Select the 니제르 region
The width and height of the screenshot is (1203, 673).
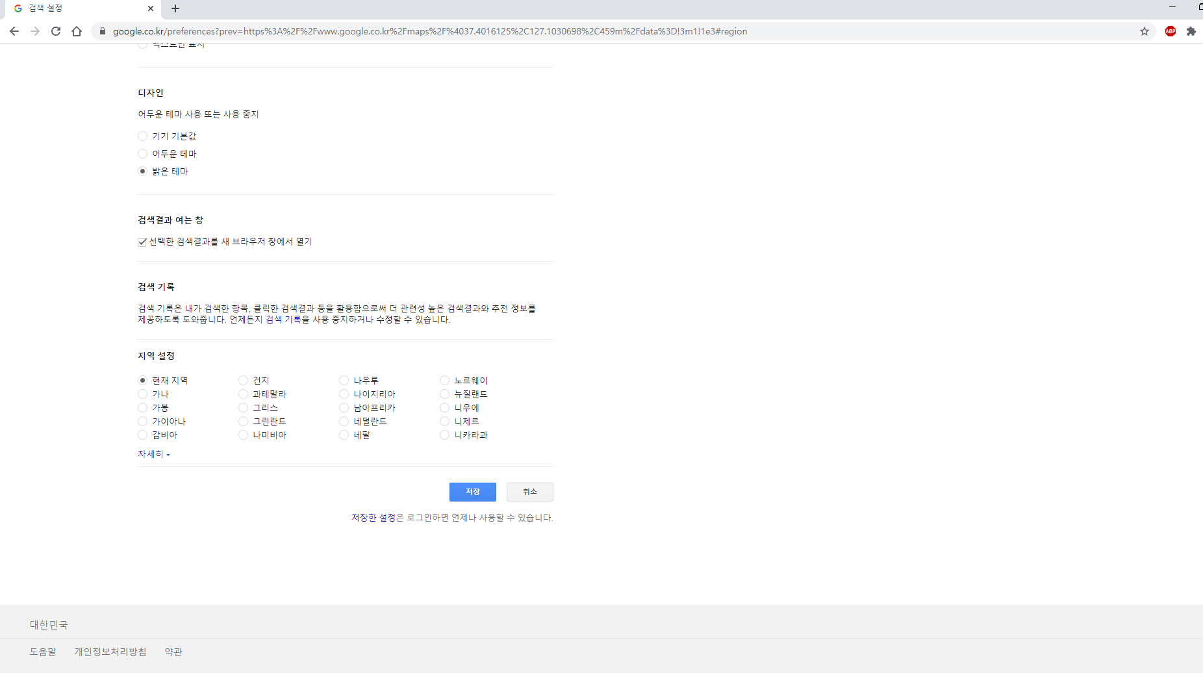tap(445, 422)
